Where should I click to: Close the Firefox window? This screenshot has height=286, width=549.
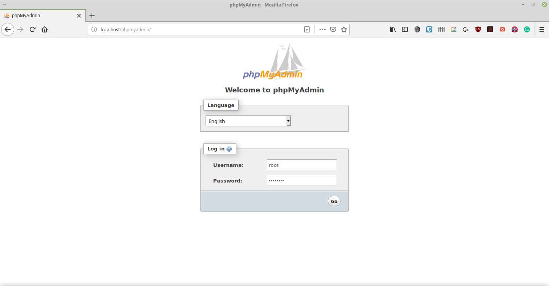point(544,5)
